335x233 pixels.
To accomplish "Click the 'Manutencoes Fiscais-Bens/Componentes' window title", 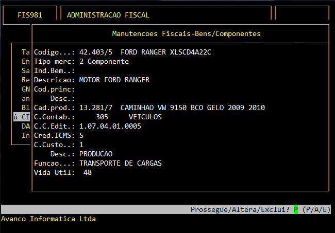I will click(x=186, y=34).
